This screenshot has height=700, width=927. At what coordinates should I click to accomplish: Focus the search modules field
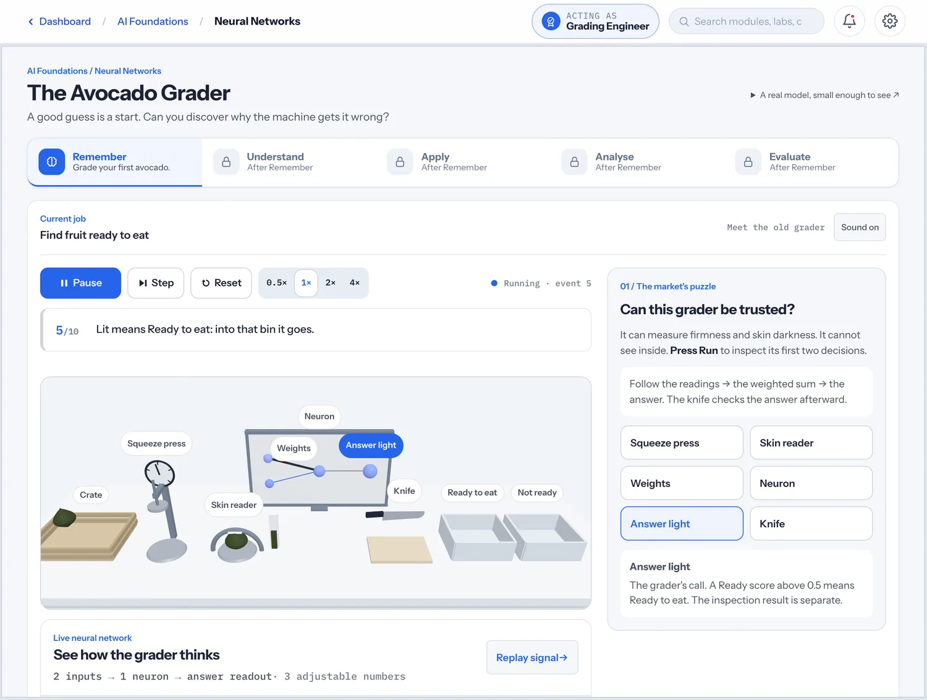coord(747,22)
